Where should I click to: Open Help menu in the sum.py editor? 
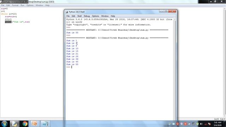pyautogui.click(x=47, y=5)
